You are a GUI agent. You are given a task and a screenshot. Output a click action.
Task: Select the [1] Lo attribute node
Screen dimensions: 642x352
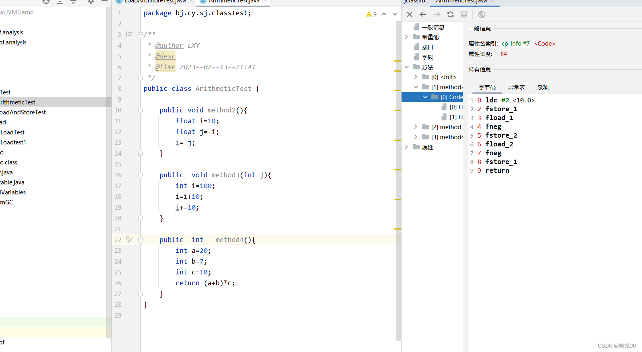pos(452,117)
